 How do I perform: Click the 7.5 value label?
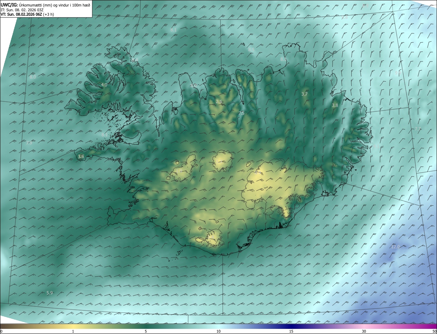[x=241, y=113]
